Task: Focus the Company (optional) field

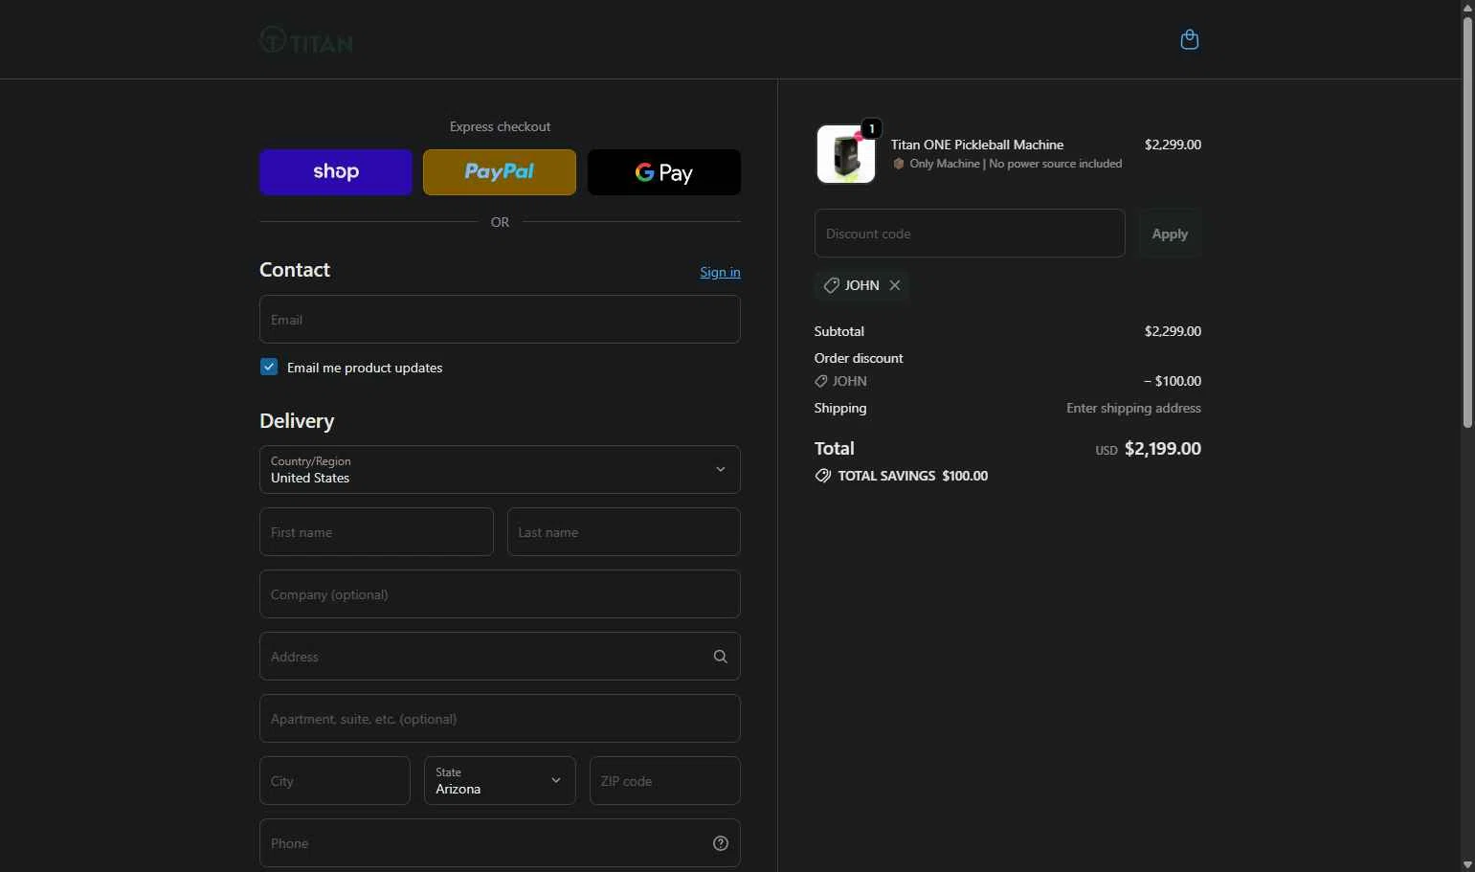Action: click(x=500, y=594)
